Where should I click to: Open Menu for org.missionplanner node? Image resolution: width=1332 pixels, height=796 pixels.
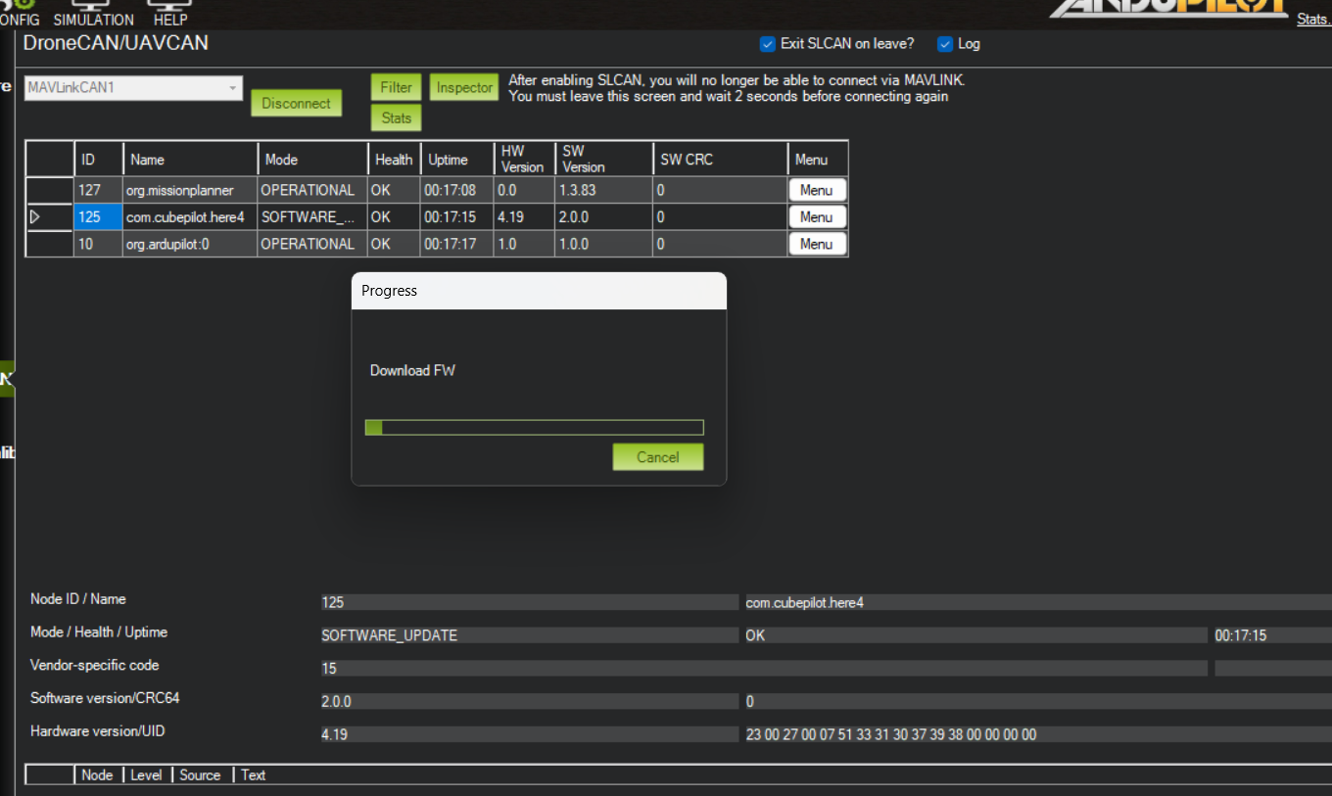pos(817,190)
